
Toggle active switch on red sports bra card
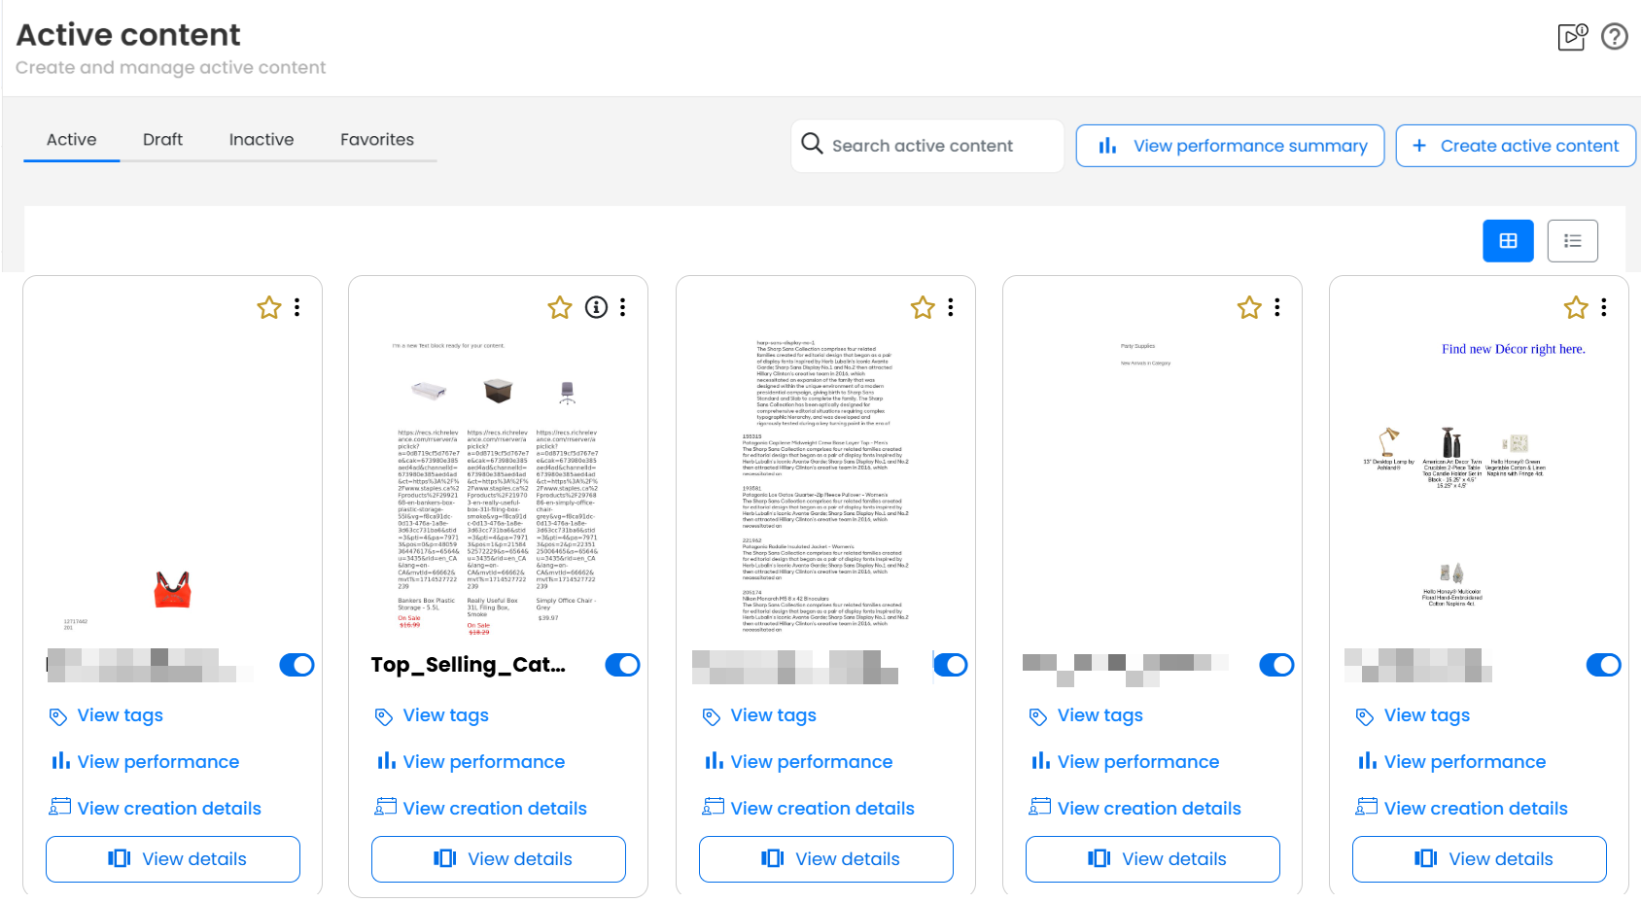click(x=297, y=665)
